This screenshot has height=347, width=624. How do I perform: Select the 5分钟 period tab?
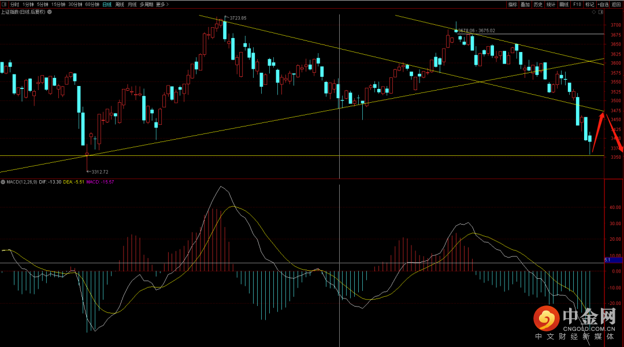click(x=42, y=4)
